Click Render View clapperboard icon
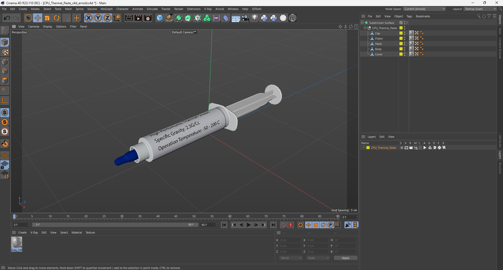Image resolution: width=503 pixels, height=270 pixels. click(129, 18)
